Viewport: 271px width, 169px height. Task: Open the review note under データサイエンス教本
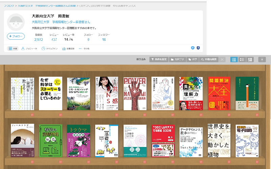[201, 162]
